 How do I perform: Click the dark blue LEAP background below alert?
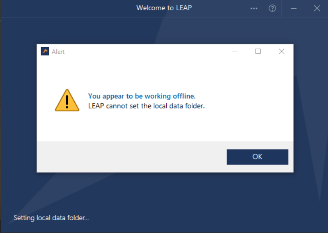click(164, 197)
